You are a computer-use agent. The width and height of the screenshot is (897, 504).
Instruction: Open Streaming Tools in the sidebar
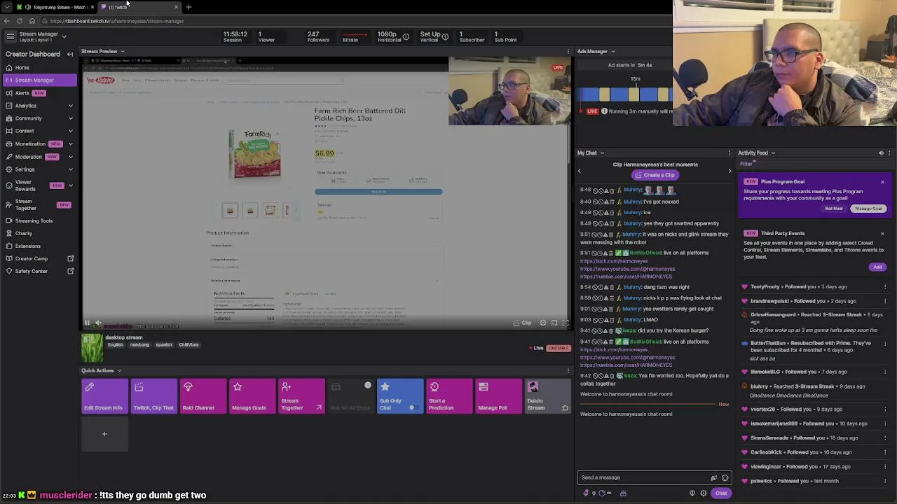click(39, 220)
